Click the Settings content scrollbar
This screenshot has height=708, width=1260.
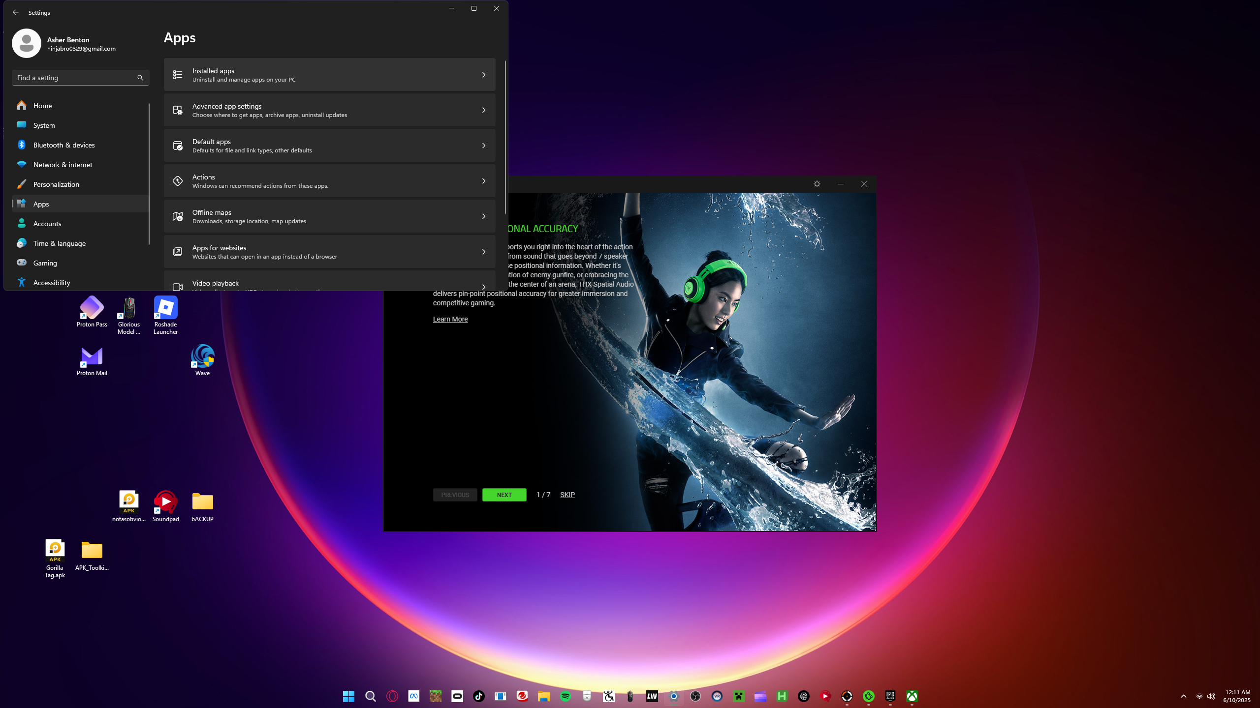(x=505, y=138)
